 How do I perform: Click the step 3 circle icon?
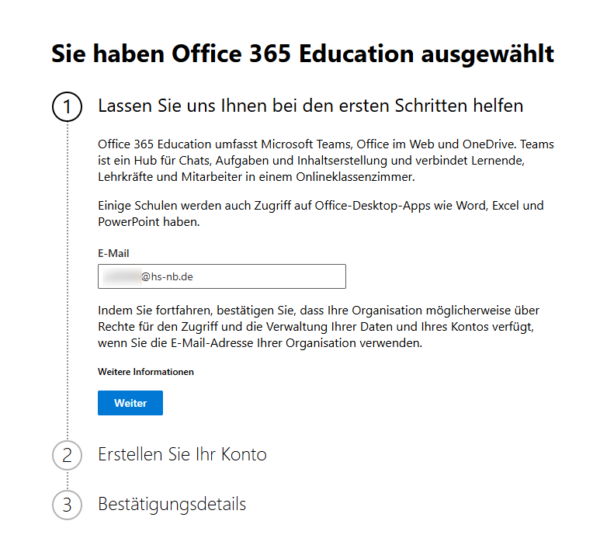(x=67, y=505)
